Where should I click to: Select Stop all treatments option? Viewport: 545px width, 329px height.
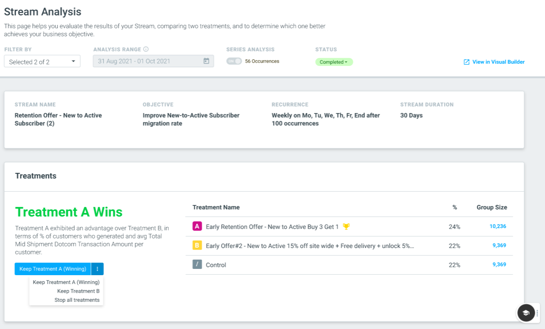coord(77,300)
